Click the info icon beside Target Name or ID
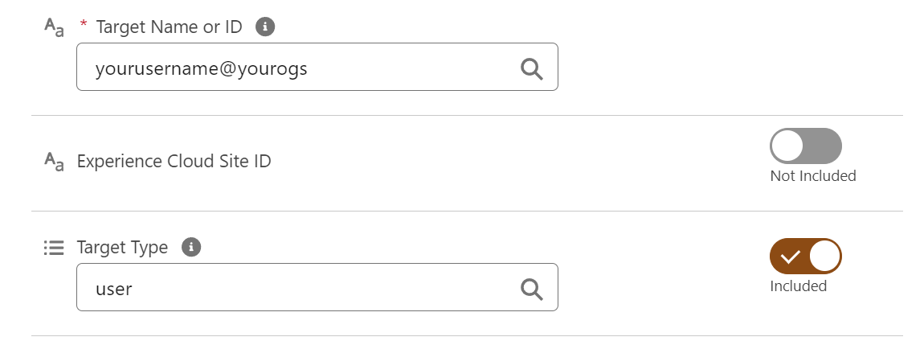 point(265,27)
